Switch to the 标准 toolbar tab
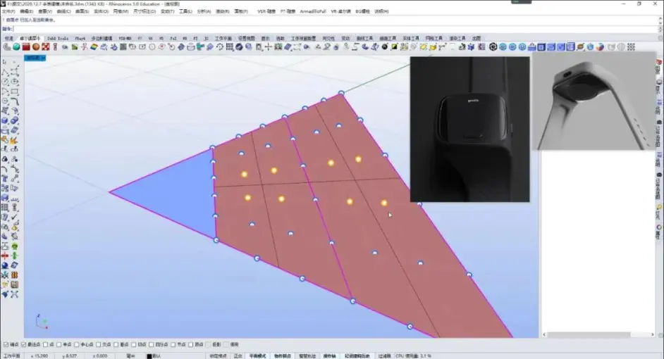 [x=9, y=39]
